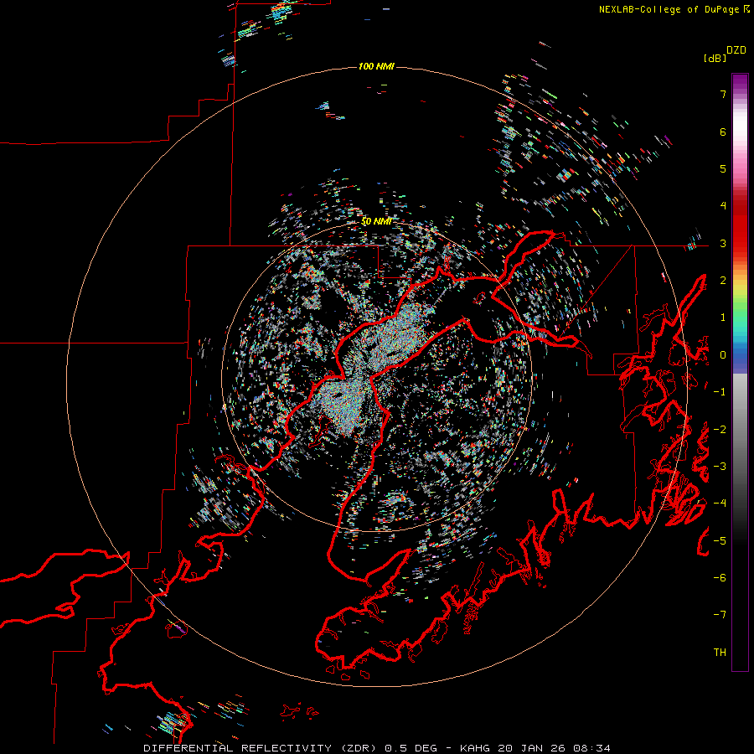Click the DIFFERENTIAL REFLECTIVITY (ZDR) title text
Viewport: 754px width, 754px height.
coord(262,748)
